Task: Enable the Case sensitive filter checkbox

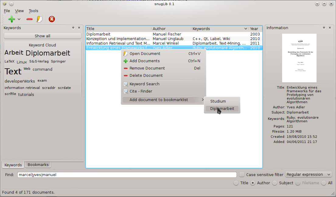Action: tap(242, 175)
